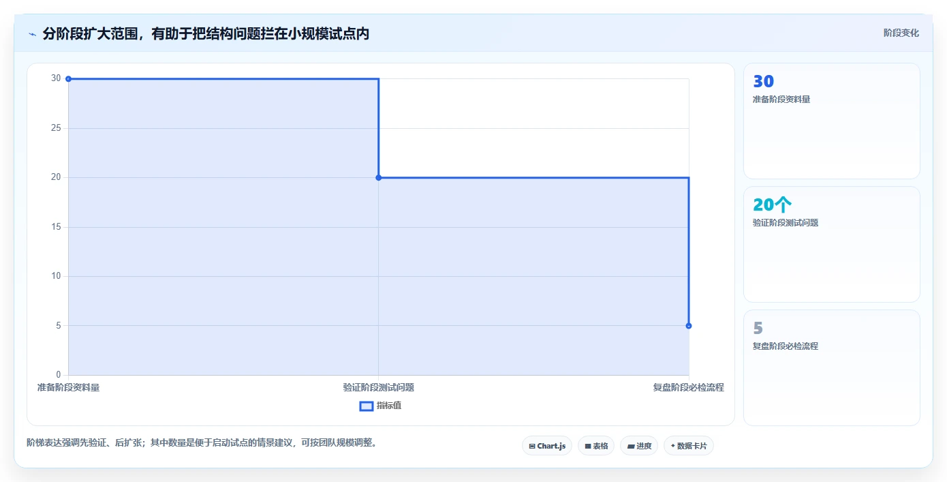Click the number 5 in the third card
Screen dimensions: 947x482
[758, 328]
